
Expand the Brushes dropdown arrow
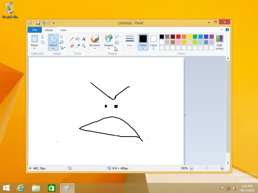[95, 49]
